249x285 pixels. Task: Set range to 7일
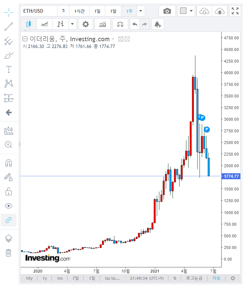(x=75, y=278)
